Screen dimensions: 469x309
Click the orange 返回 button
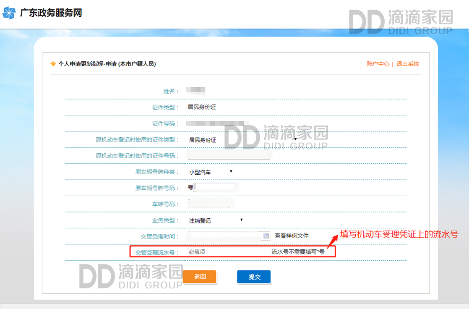[200, 277]
